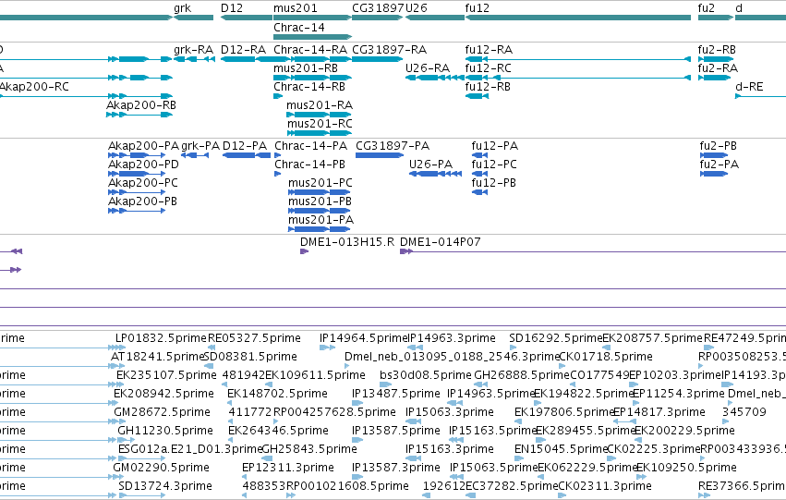Select the Akap200-RB transcript label
Screen dimensions: 786x500
click(x=141, y=105)
